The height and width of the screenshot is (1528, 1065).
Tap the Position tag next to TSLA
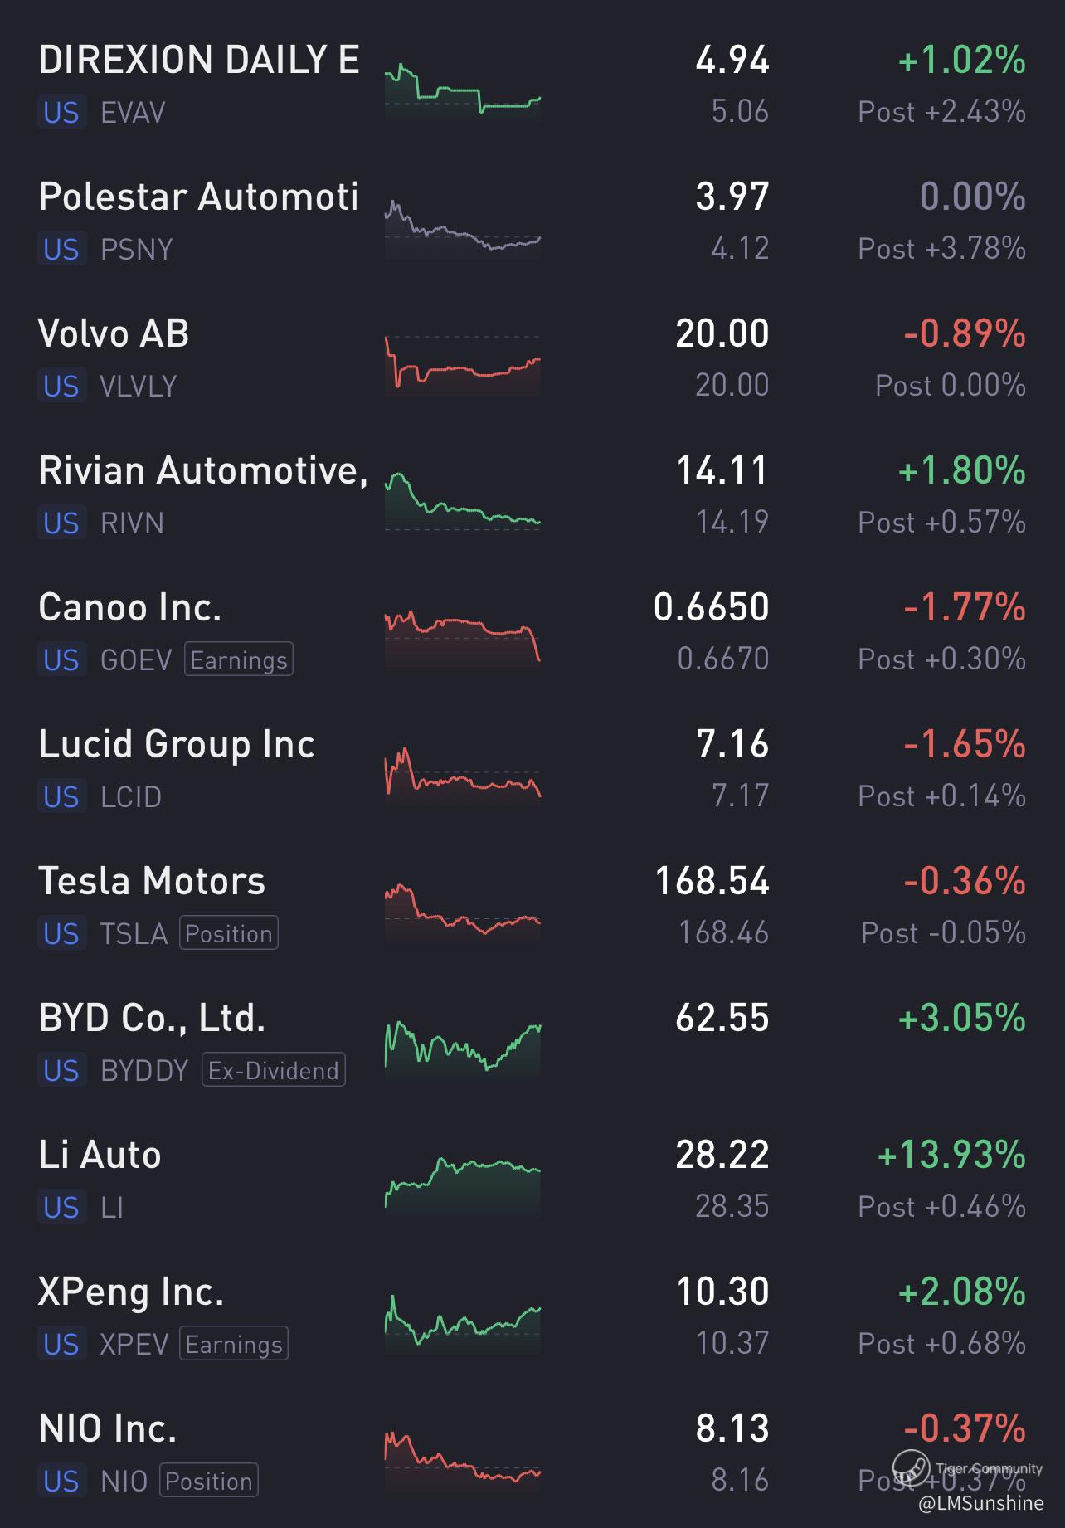point(228,933)
